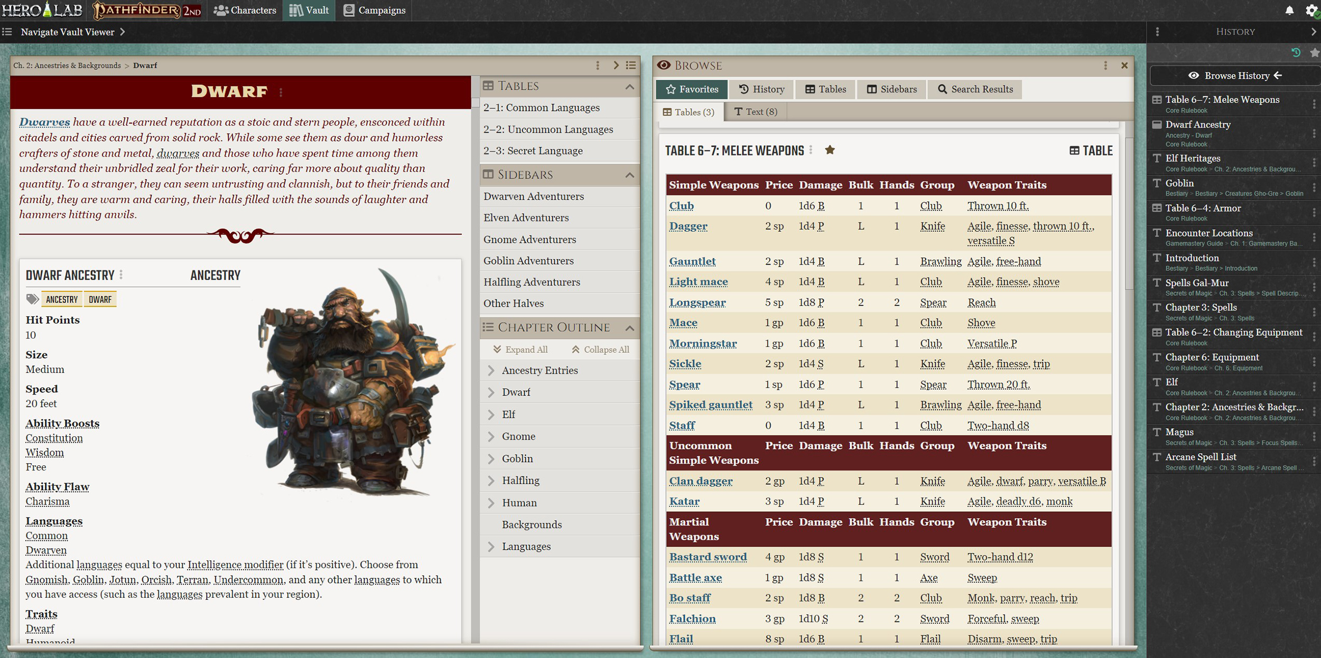Open options for Magus history entry

pos(1314,436)
